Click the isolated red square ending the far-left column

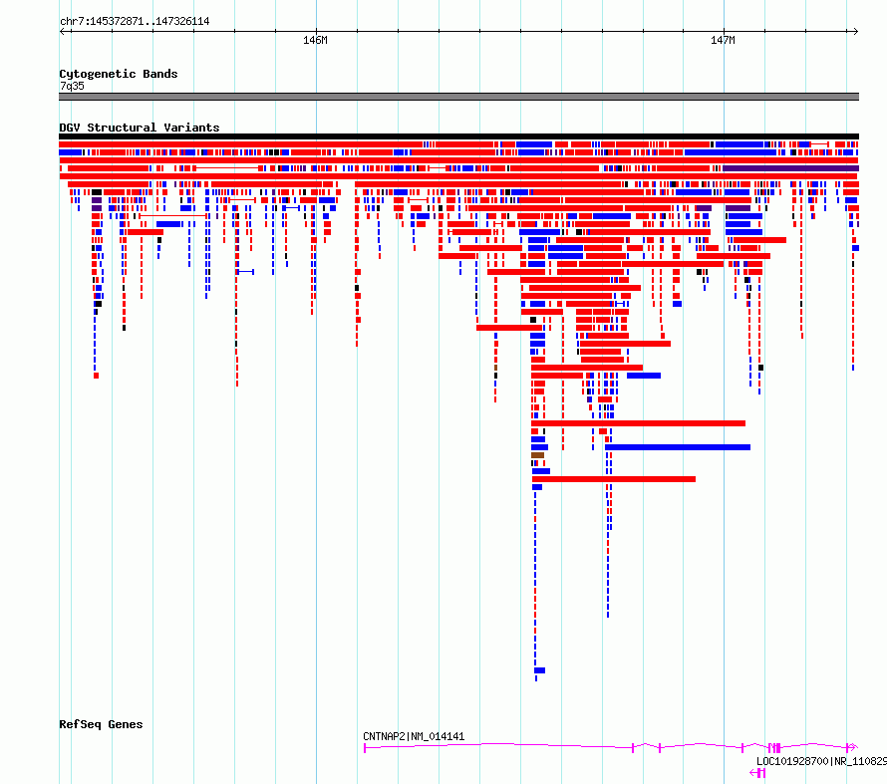point(96,376)
